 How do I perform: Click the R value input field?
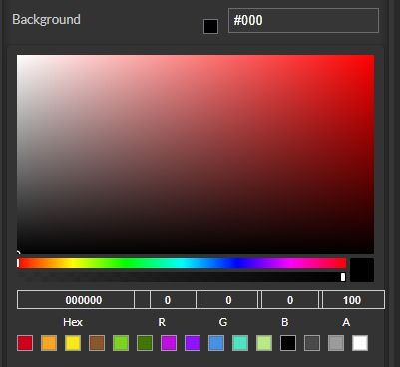173,300
